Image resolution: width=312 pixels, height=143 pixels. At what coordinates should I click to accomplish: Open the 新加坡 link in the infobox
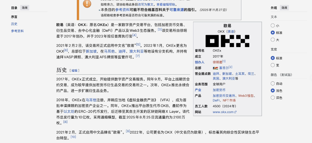227,74
